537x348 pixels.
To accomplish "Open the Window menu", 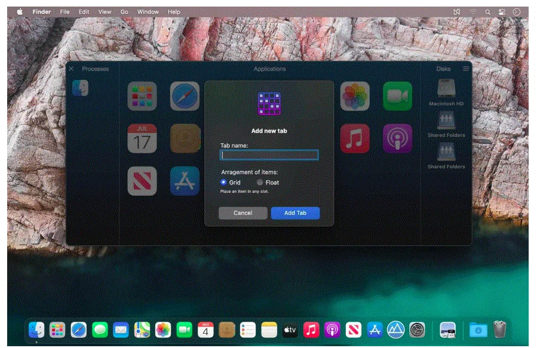I will click(148, 11).
